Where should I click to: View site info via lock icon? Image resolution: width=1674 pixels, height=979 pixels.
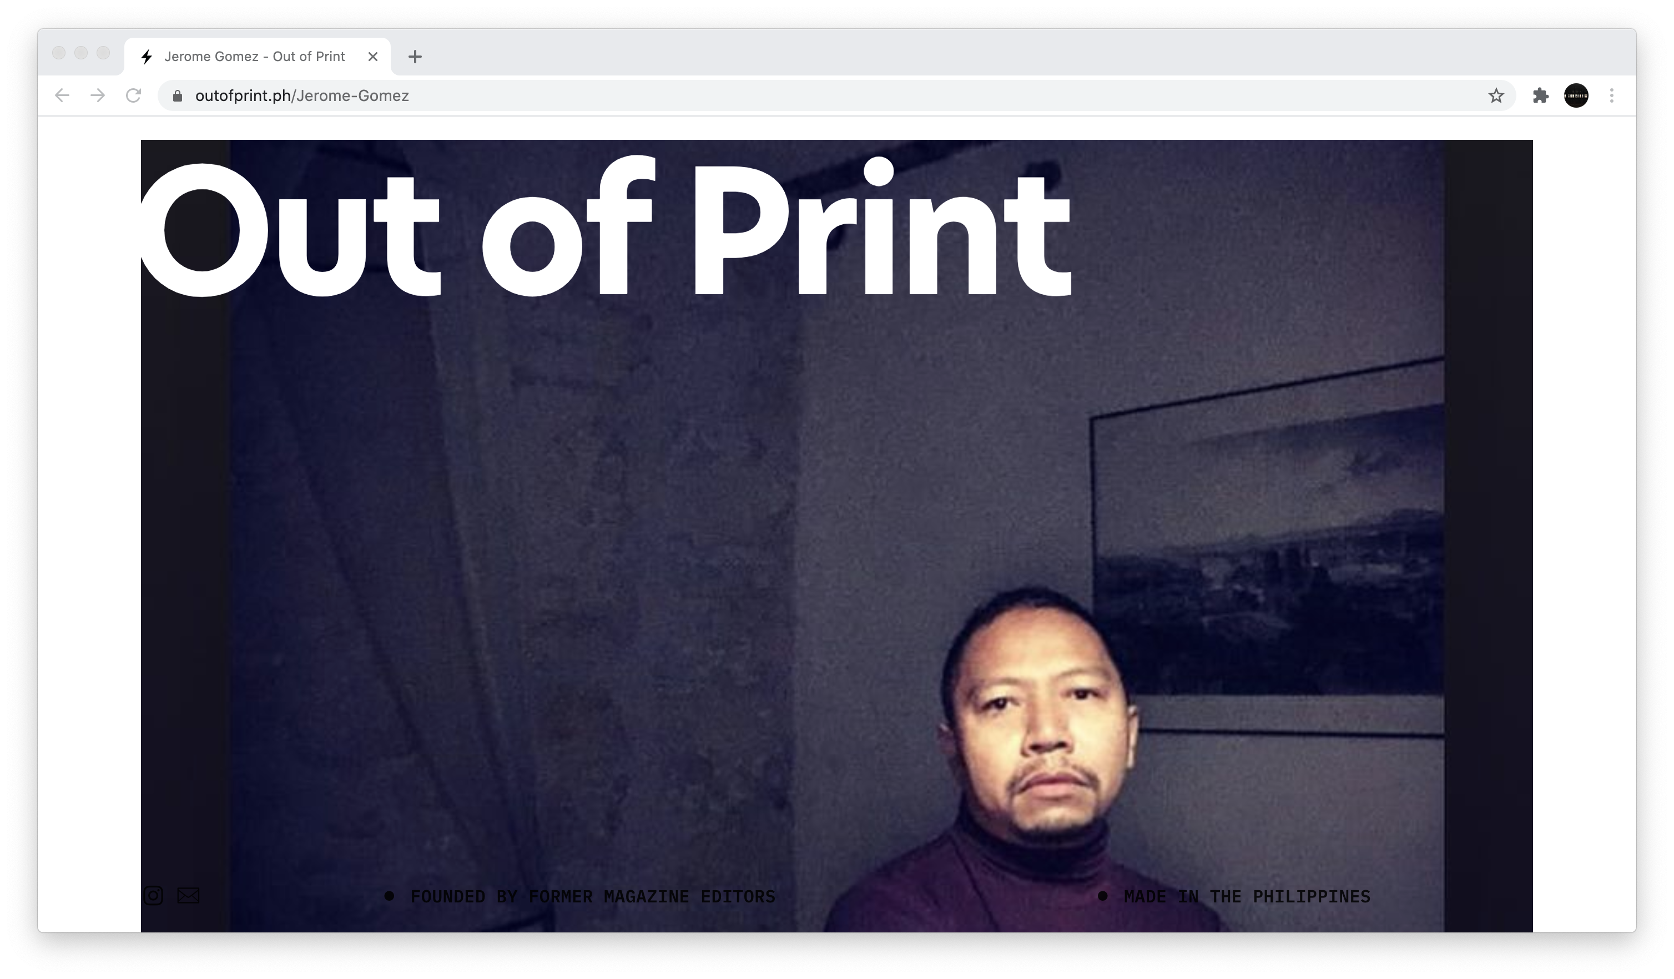[178, 95]
